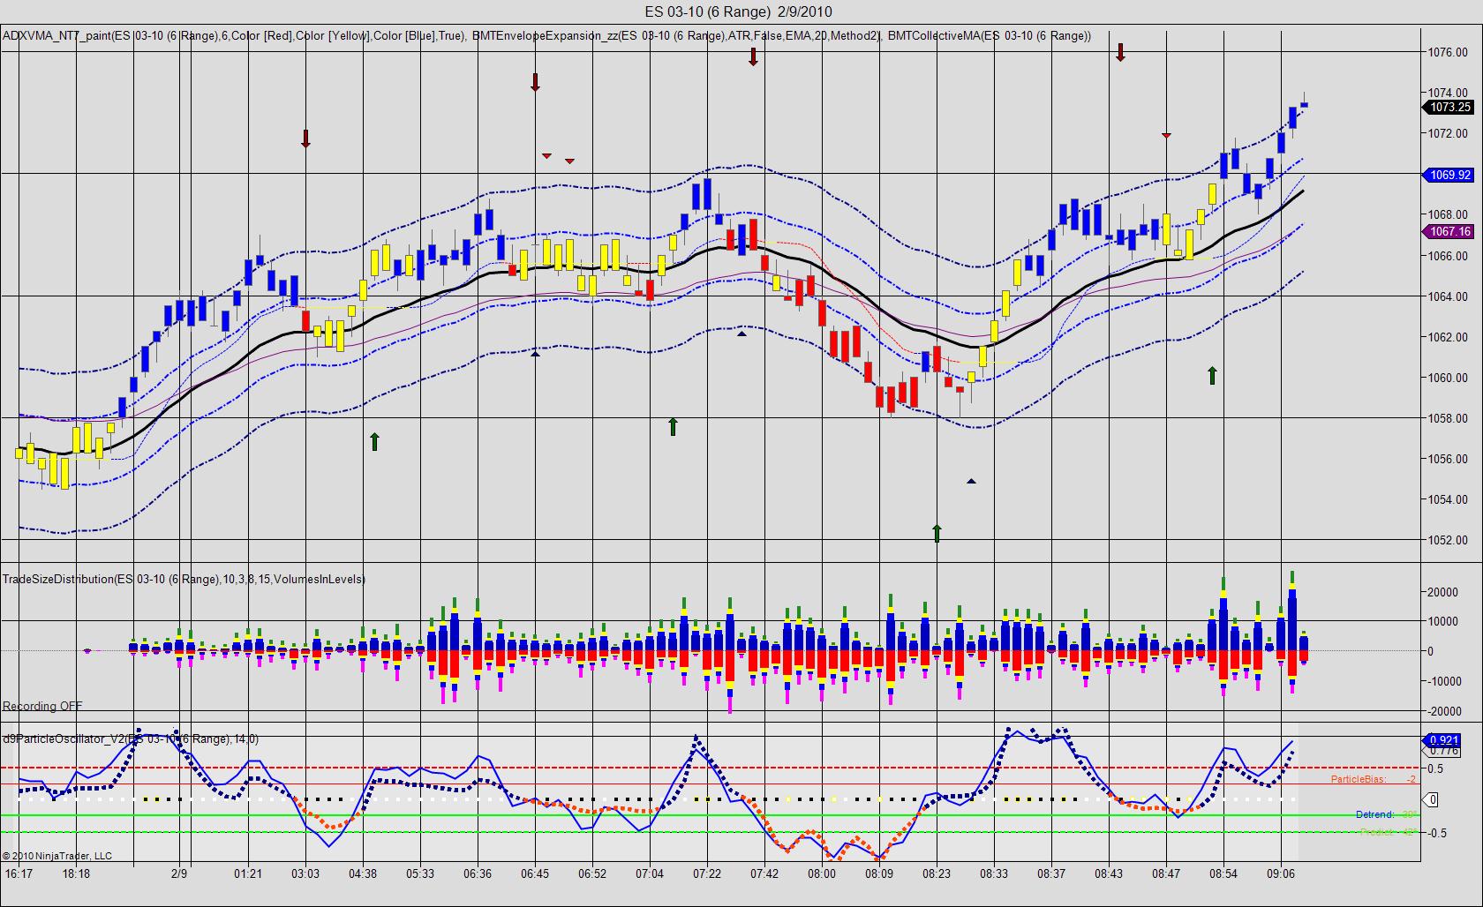
Task: Select the blue 0.921 oscillator value marker
Action: pyautogui.click(x=1442, y=739)
